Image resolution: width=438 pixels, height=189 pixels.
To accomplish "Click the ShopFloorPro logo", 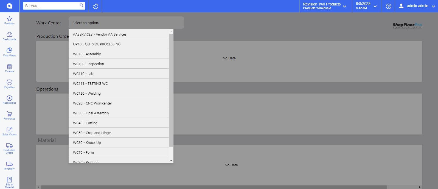I will (x=407, y=25).
